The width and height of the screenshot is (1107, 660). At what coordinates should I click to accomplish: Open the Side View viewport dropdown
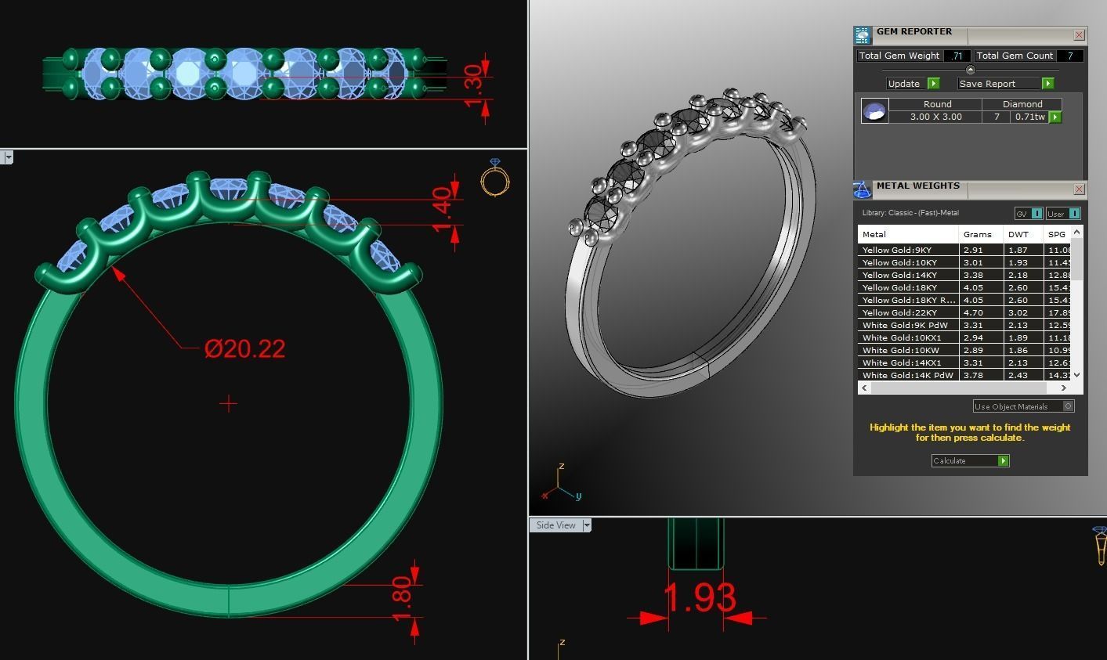tap(587, 525)
